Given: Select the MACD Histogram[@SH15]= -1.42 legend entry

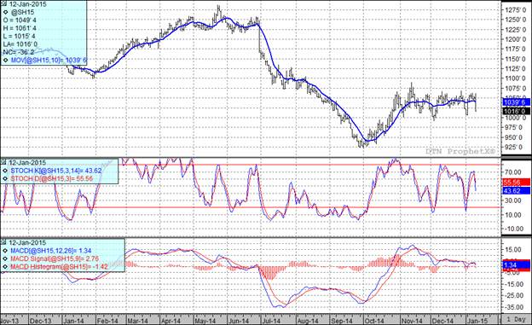Looking at the screenshot, I should (59, 267).
